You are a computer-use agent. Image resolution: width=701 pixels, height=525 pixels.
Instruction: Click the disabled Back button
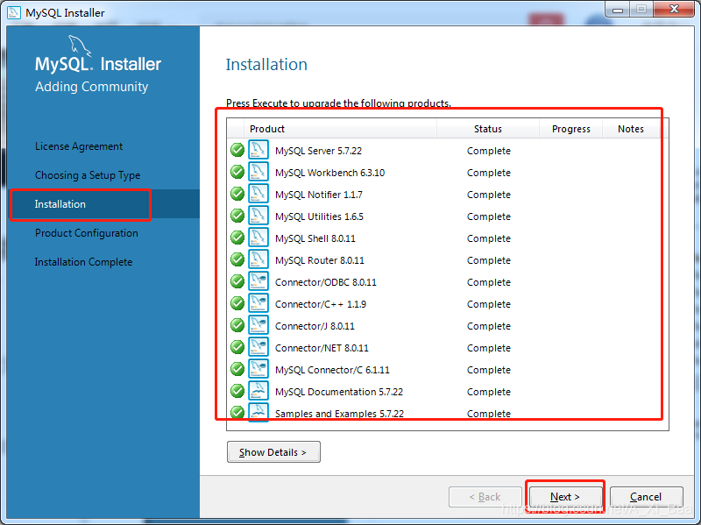click(485, 497)
